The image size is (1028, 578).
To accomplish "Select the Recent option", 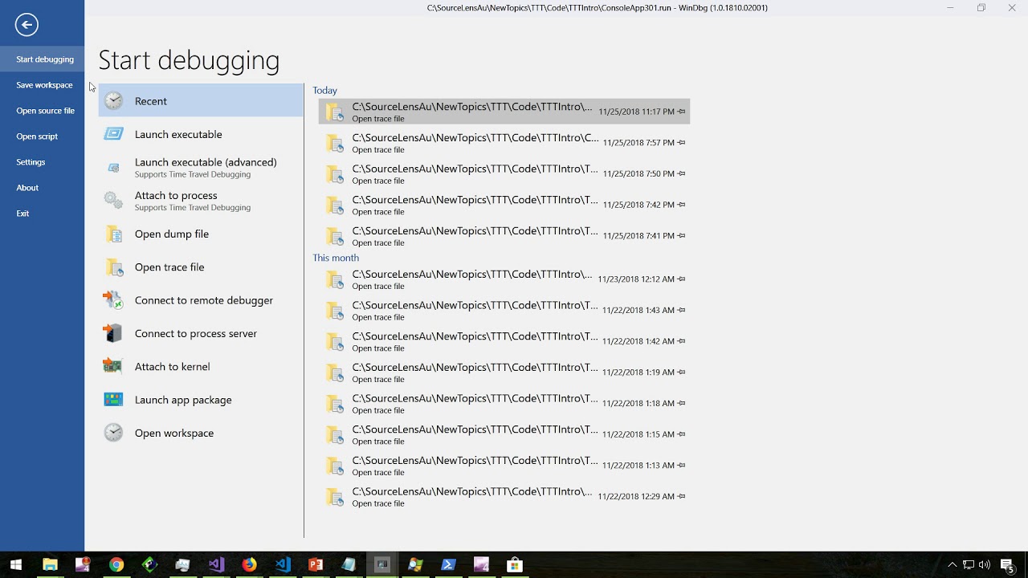I will click(x=201, y=101).
